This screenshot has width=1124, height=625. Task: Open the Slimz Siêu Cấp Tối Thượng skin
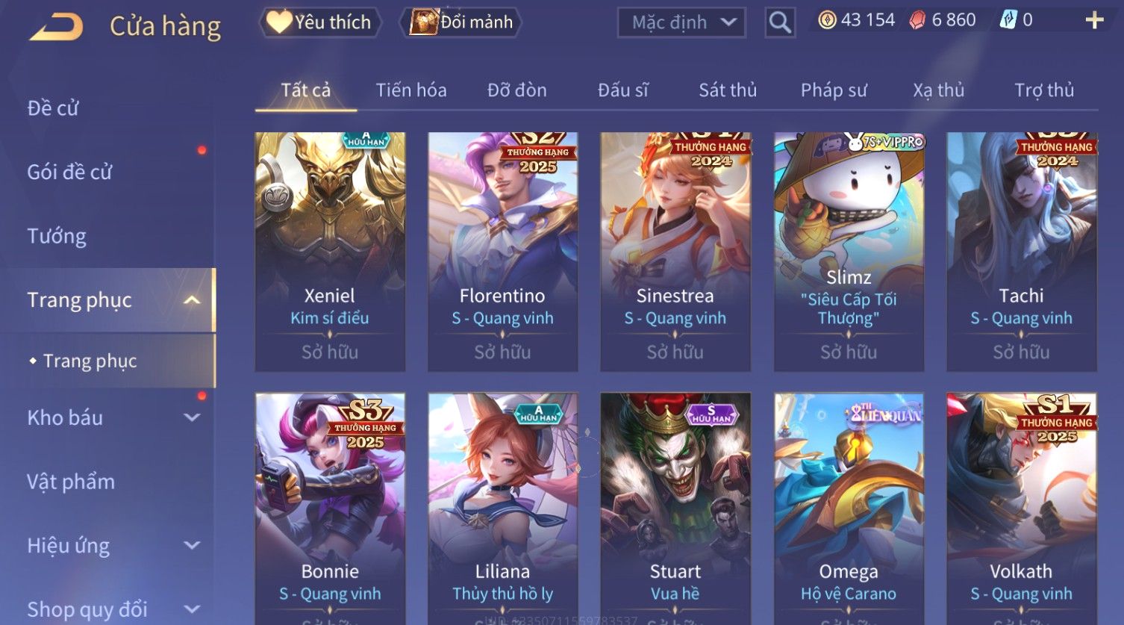pyautogui.click(x=849, y=252)
